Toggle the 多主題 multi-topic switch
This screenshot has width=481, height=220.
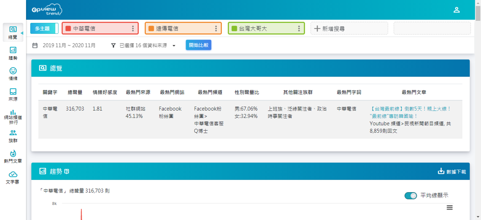44,28
